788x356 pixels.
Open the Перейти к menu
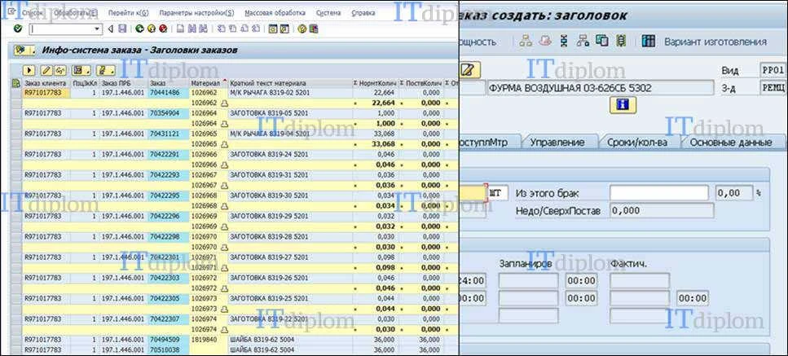(x=128, y=13)
